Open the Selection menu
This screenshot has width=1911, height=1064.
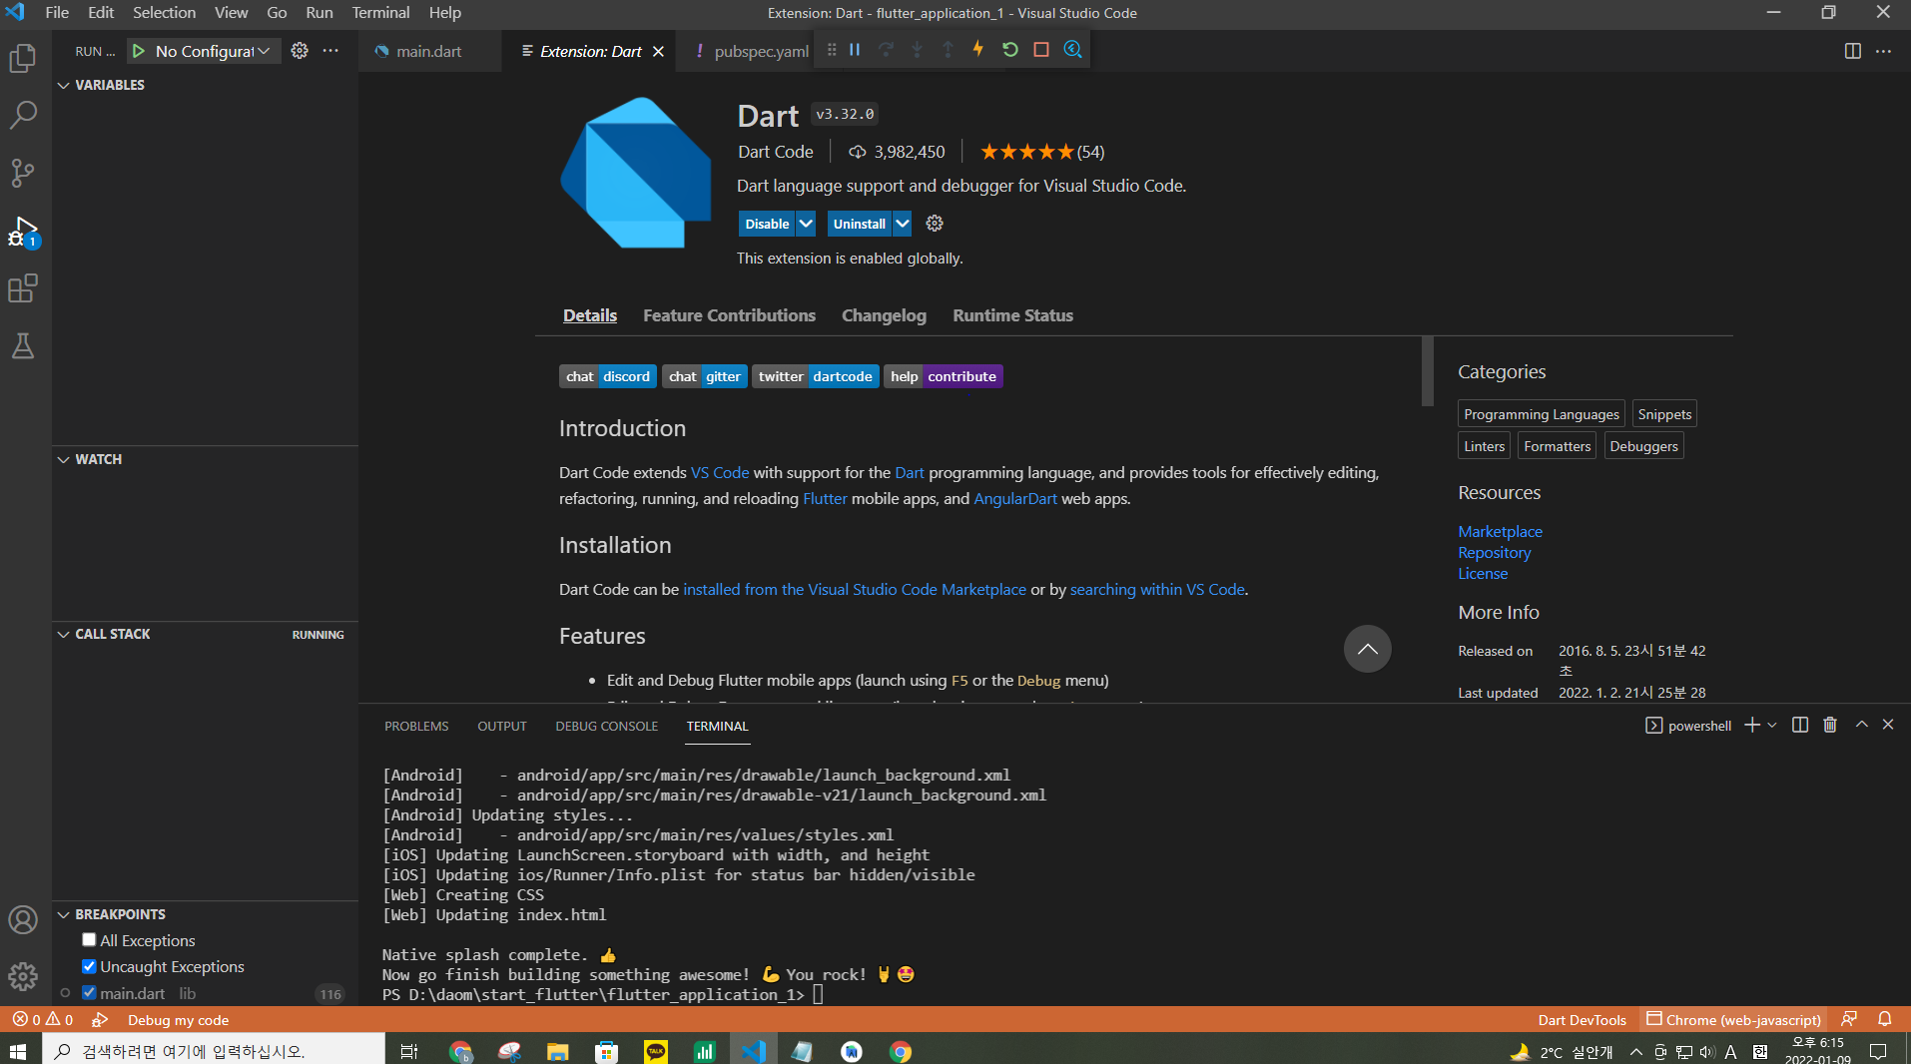pos(164,13)
